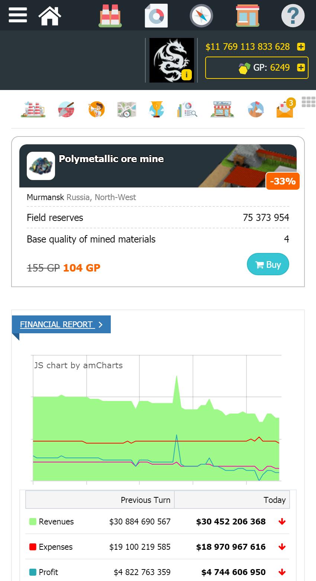Image resolution: width=316 pixels, height=581 pixels.
Task: Open the help question mark
Action: click(293, 16)
